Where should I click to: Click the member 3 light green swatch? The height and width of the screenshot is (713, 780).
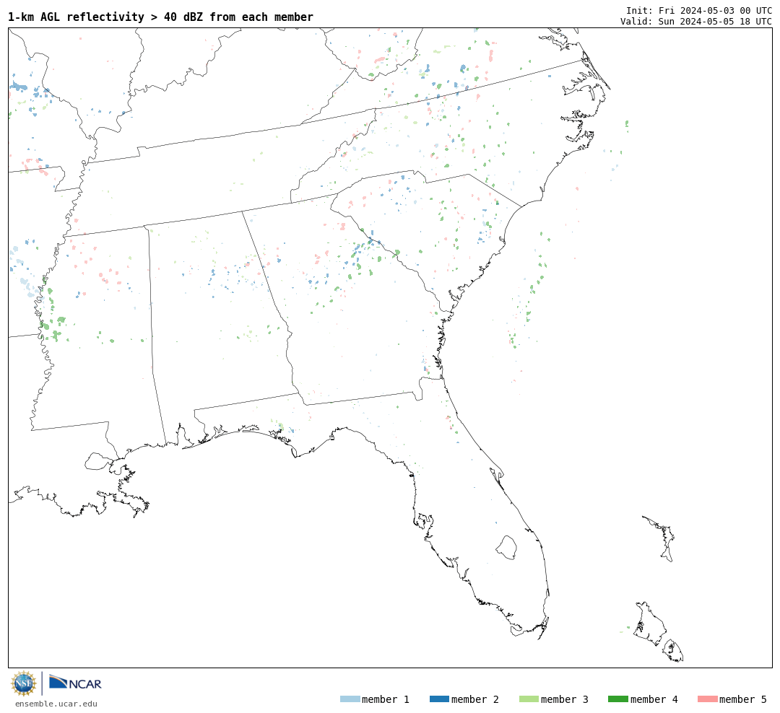pyautogui.click(x=529, y=699)
